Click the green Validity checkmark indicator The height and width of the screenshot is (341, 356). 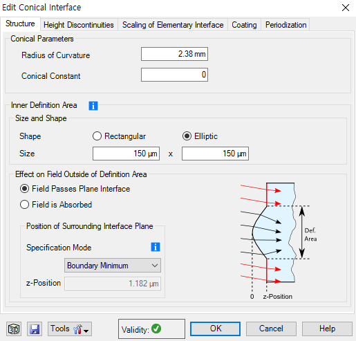point(156,329)
